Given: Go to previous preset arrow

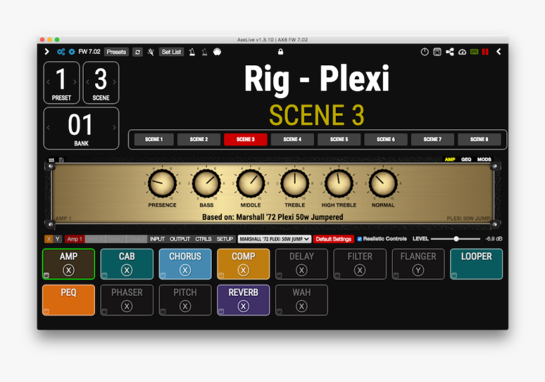Looking at the screenshot, I should click(48, 82).
